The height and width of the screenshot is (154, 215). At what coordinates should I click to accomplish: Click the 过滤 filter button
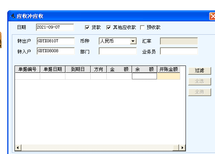tap(199, 71)
